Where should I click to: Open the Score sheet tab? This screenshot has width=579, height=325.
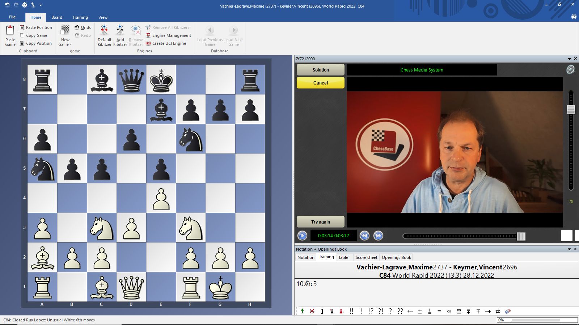click(366, 257)
